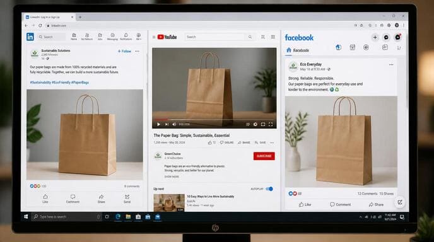Open the taskbar clock and date

coord(390,217)
